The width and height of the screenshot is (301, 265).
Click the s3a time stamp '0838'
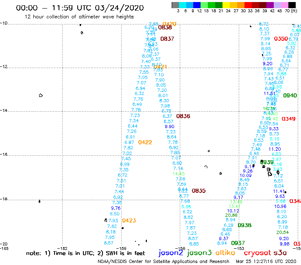click(x=165, y=28)
